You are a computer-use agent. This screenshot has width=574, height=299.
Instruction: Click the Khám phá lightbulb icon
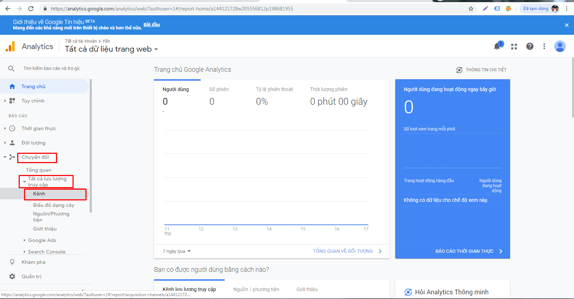pyautogui.click(x=12, y=262)
